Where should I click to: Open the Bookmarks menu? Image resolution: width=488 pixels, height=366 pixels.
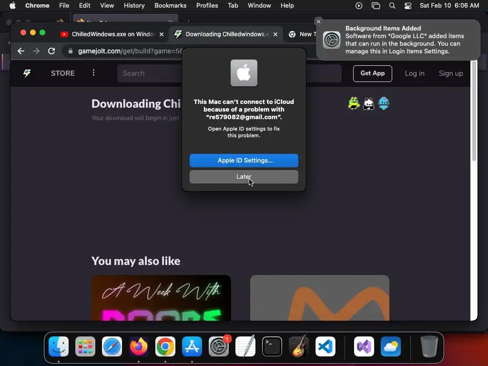pos(171,6)
